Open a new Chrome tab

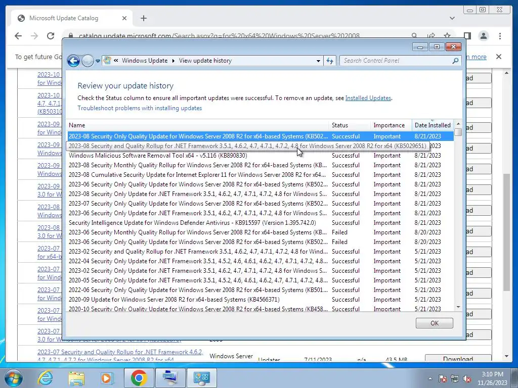click(143, 19)
